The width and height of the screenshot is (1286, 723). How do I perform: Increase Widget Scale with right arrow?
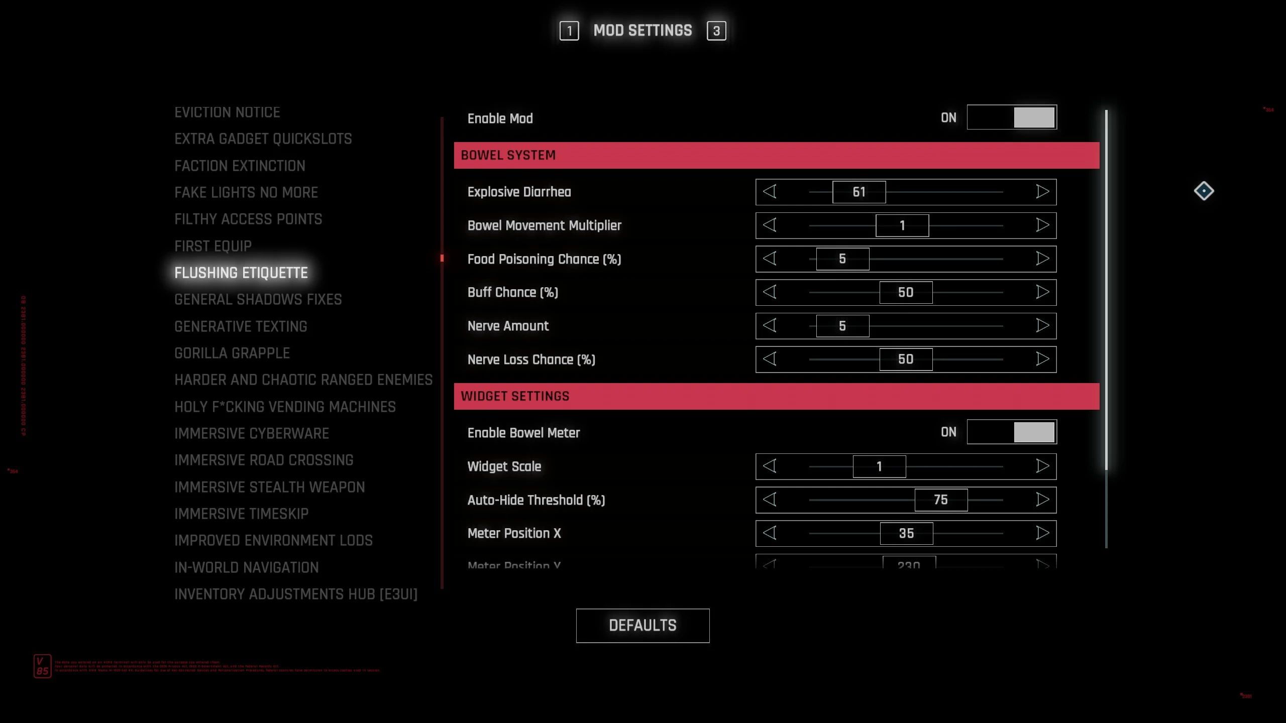tap(1042, 466)
